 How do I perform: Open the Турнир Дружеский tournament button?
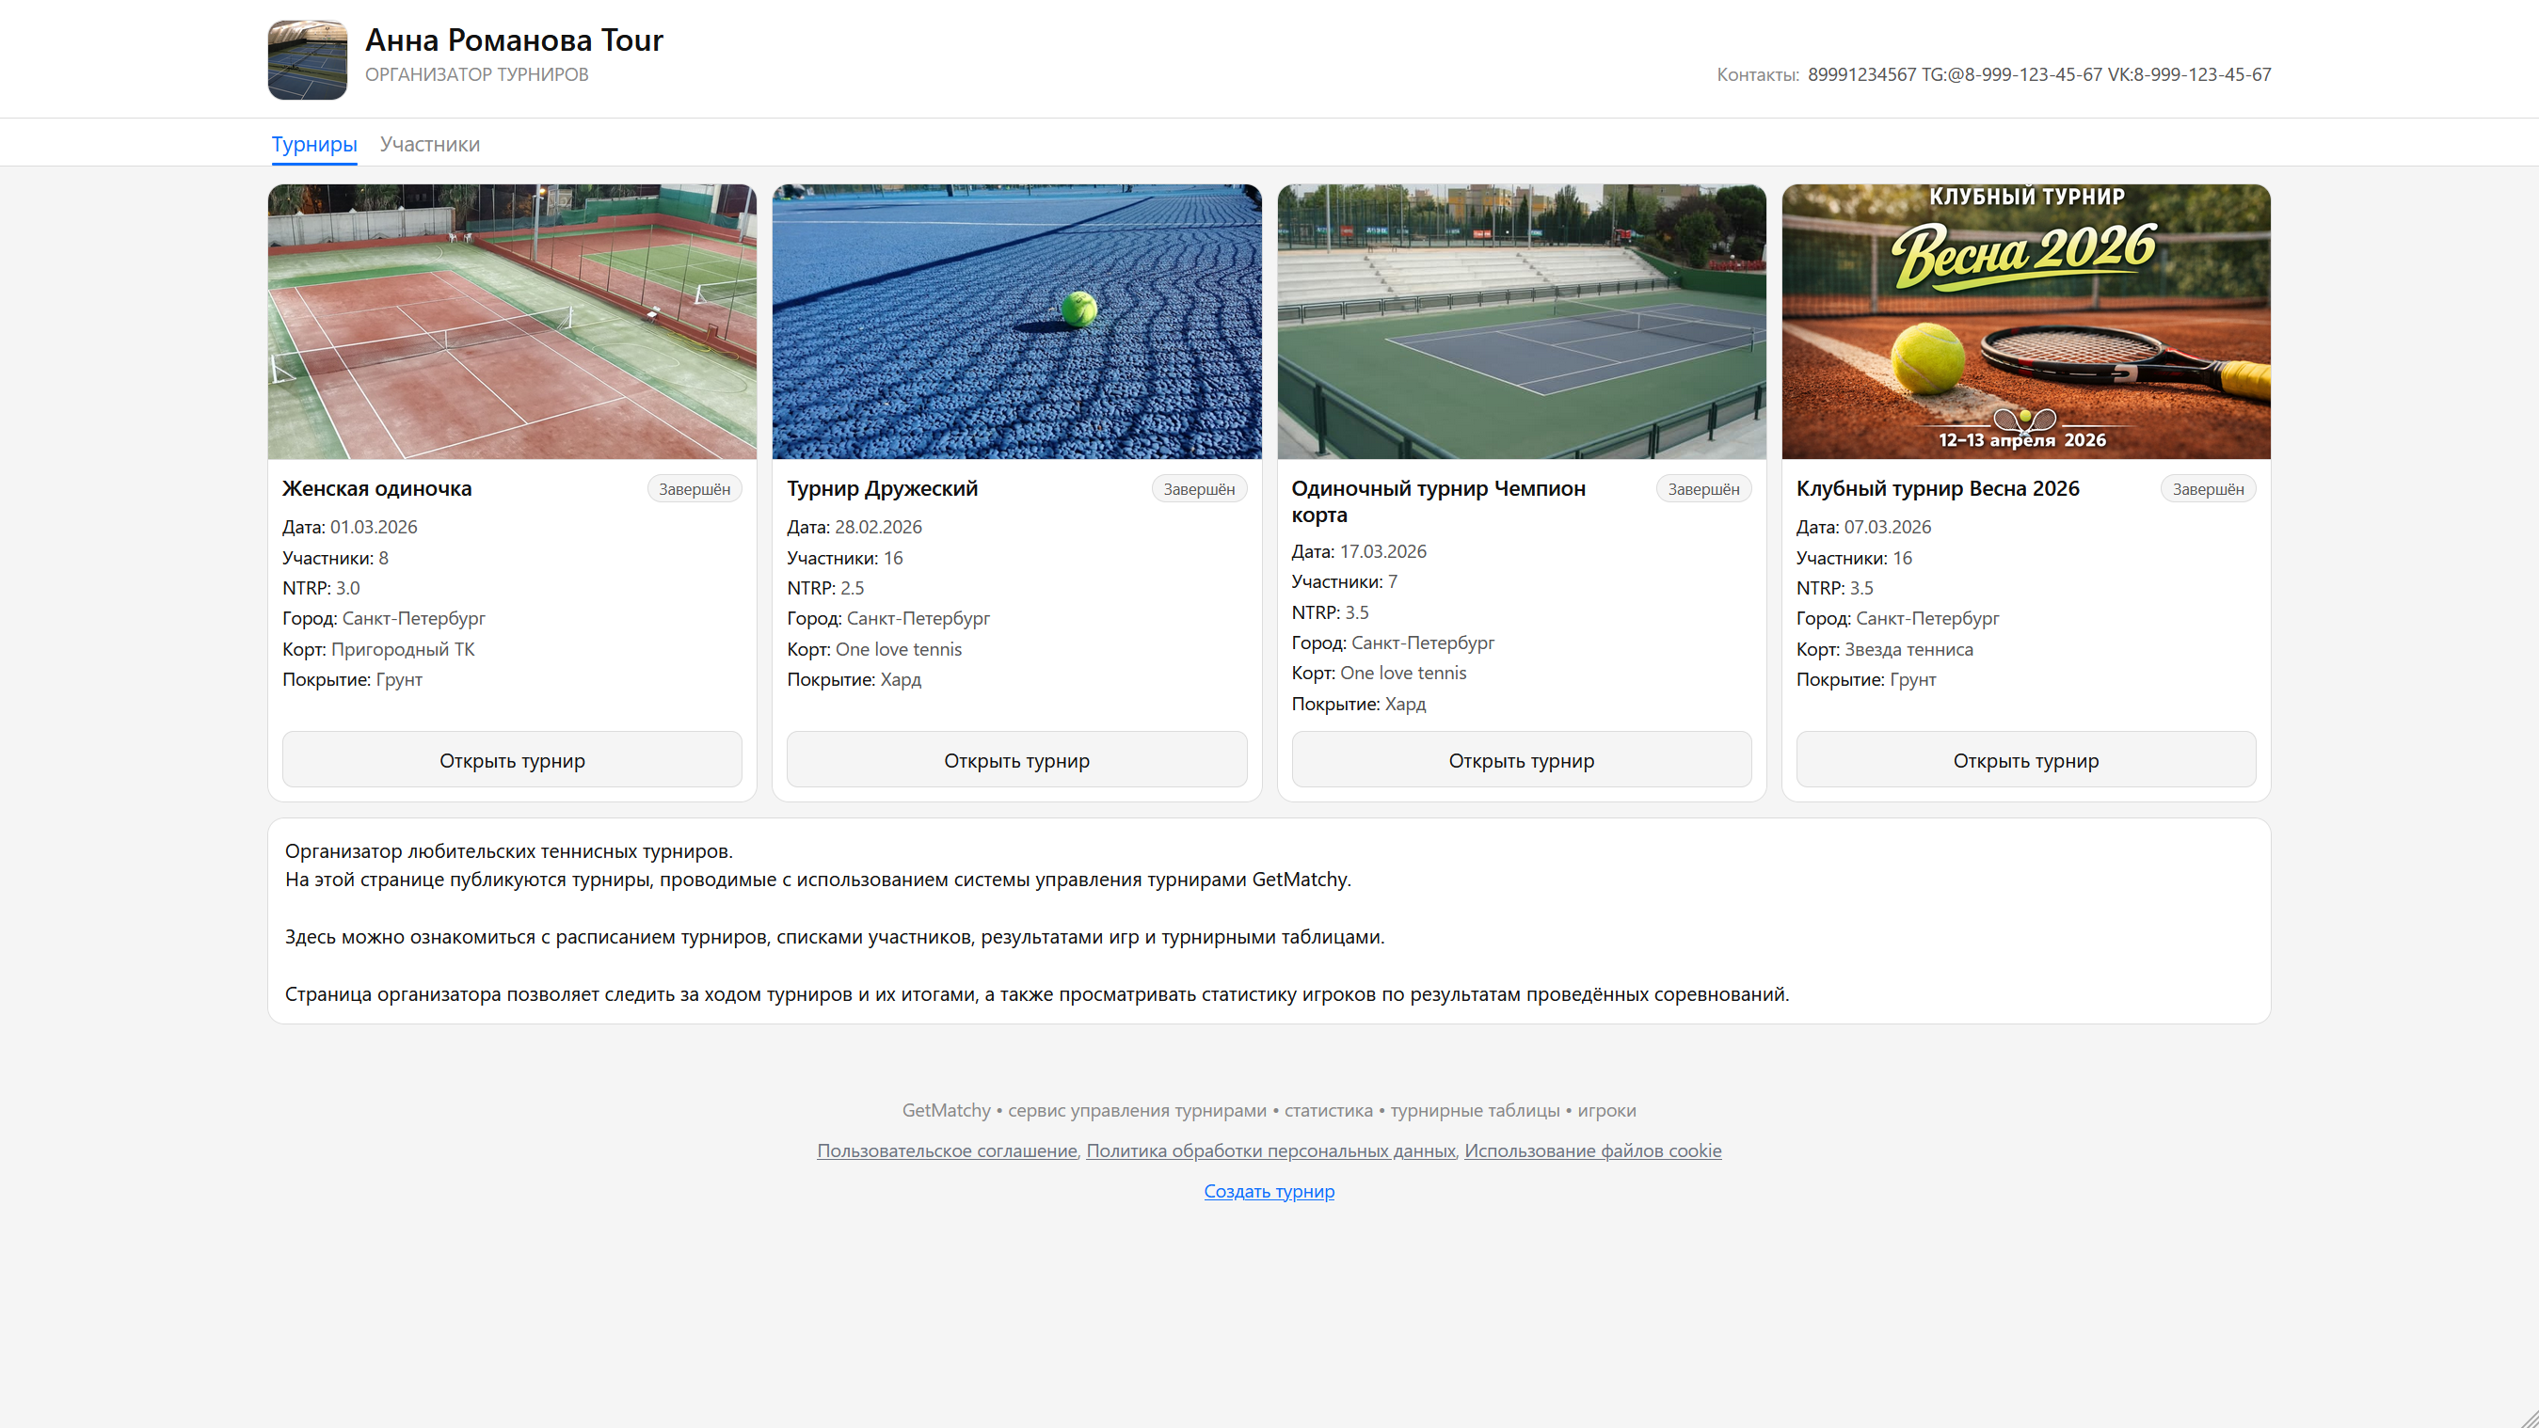1016,760
